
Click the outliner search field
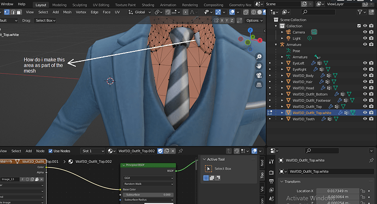click(x=318, y=12)
